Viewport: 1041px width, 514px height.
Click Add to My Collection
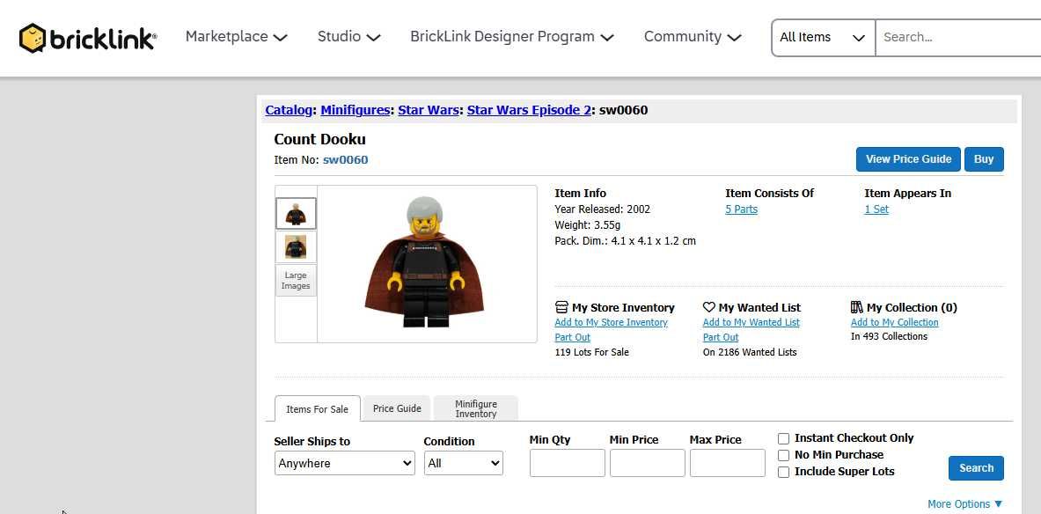[x=894, y=322]
